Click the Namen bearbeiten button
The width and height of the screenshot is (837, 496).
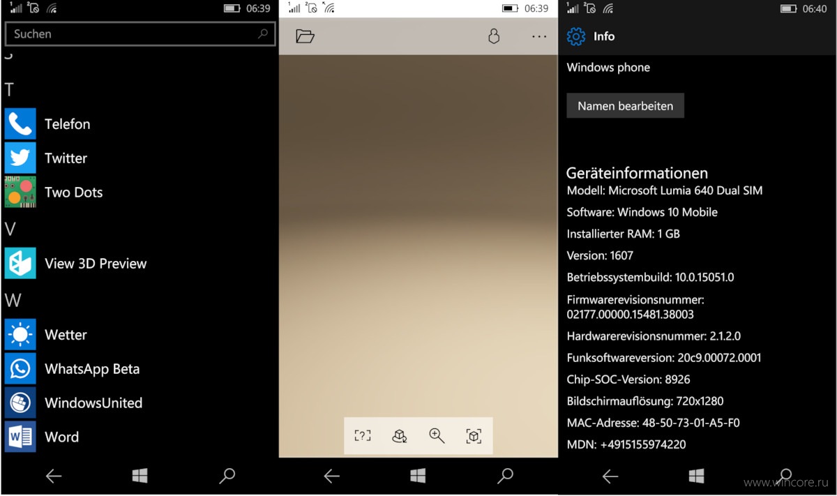point(625,106)
